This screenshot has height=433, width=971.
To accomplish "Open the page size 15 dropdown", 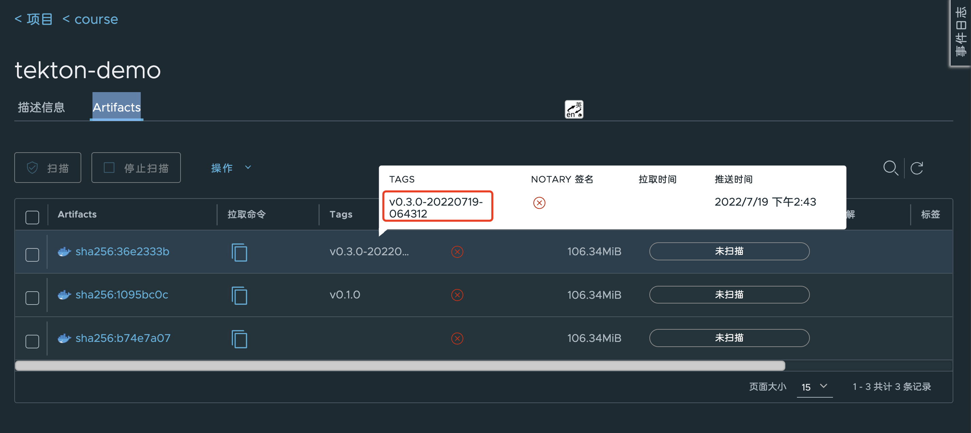I will (x=815, y=387).
